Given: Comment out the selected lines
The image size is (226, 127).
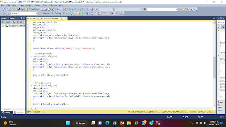Looking at the screenshot, I should [x=104, y=13].
